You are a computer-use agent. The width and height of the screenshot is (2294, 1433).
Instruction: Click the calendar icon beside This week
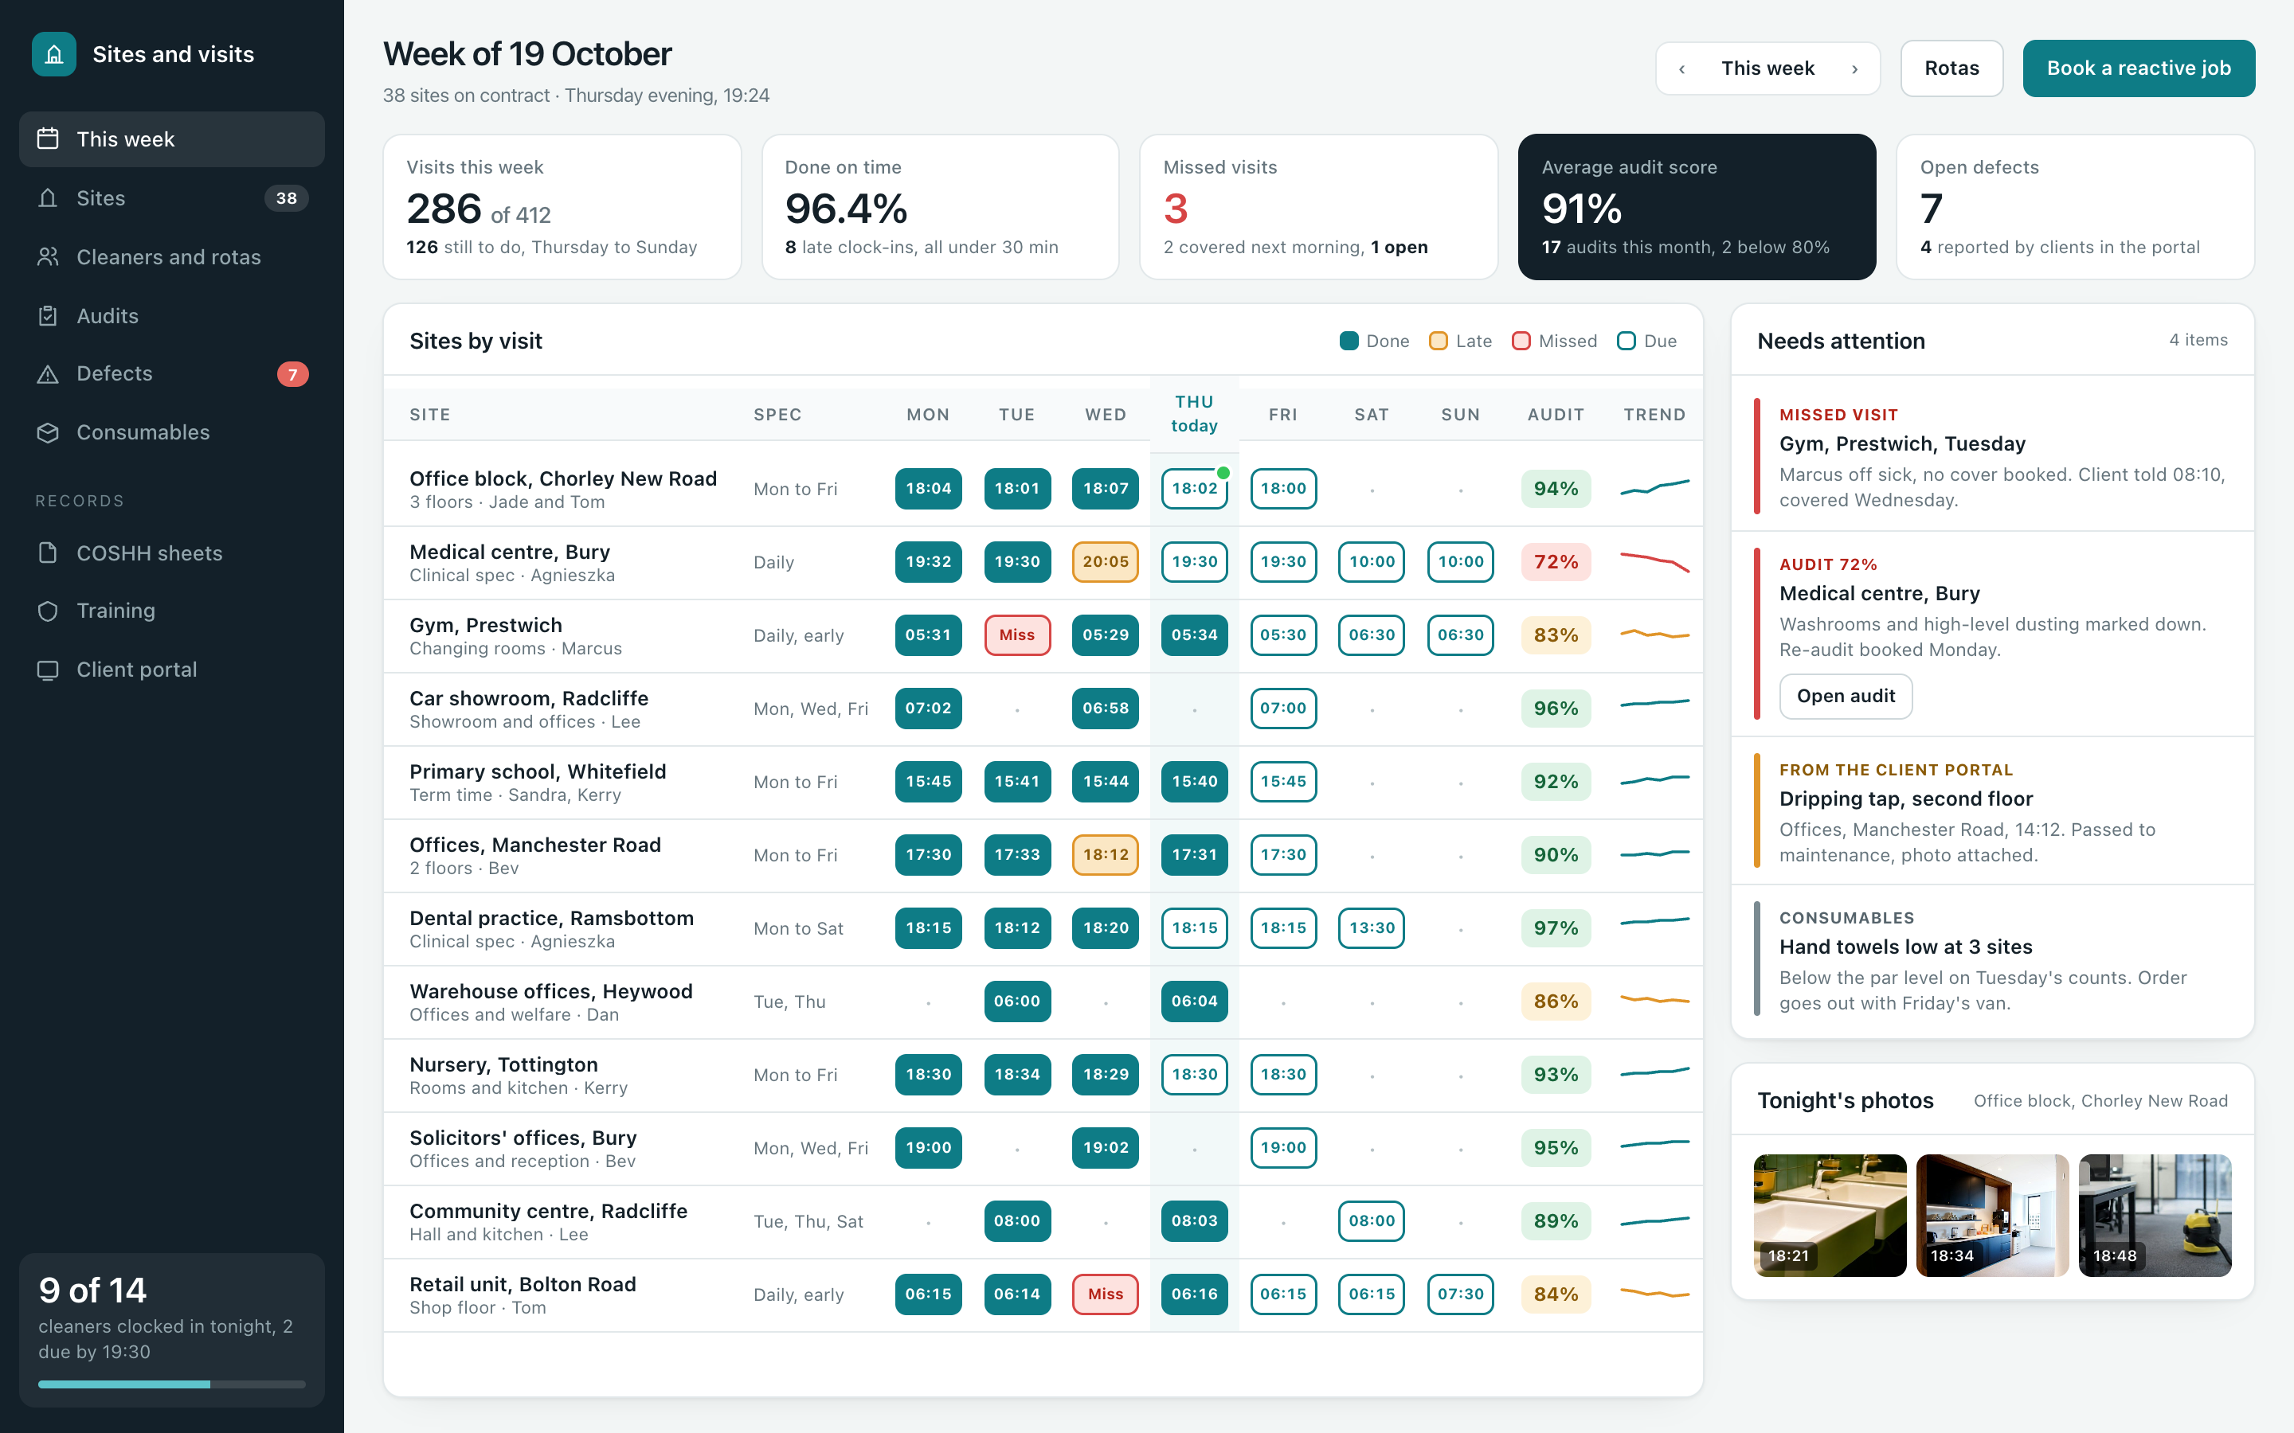(48, 139)
